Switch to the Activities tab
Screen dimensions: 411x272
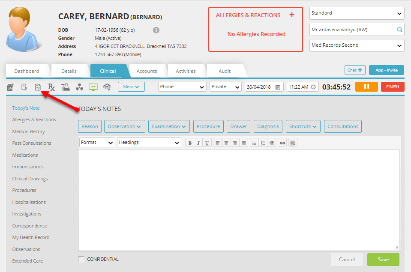tap(186, 71)
